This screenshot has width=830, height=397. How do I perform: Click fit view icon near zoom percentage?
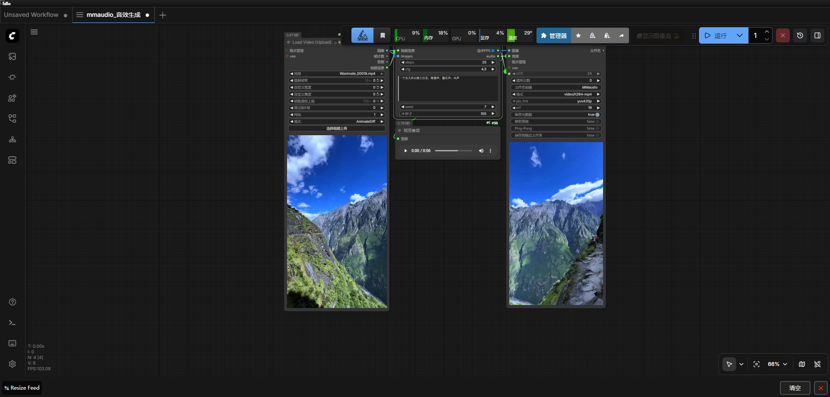(x=756, y=364)
